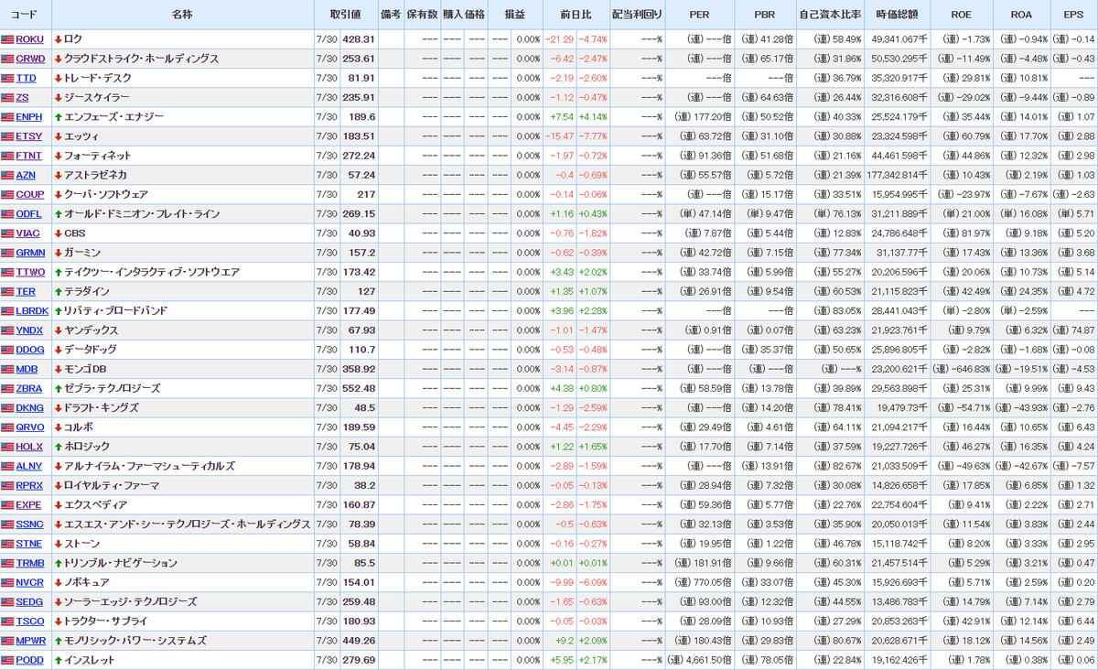Click the trade value 428.31
Viewport: 1098px width, 670px height.
[x=358, y=39]
